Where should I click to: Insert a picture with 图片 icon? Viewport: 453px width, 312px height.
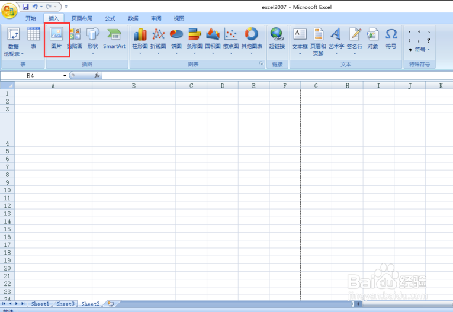point(56,39)
